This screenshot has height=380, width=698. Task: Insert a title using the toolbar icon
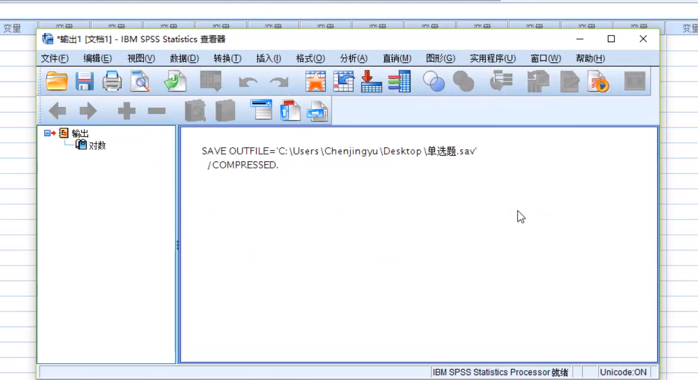pos(290,110)
